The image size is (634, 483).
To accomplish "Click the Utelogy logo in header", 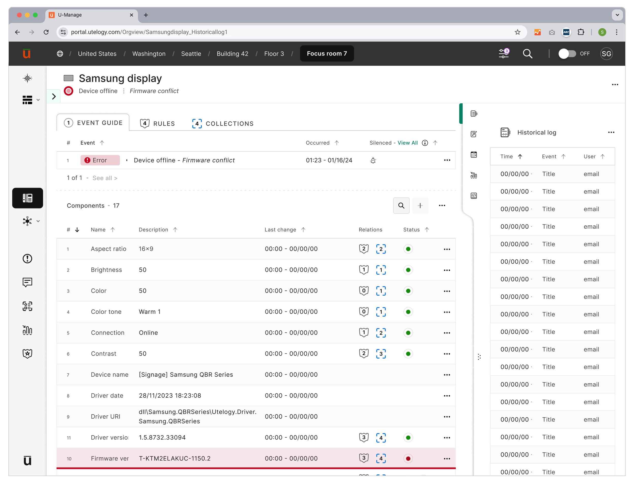I will pyautogui.click(x=27, y=54).
